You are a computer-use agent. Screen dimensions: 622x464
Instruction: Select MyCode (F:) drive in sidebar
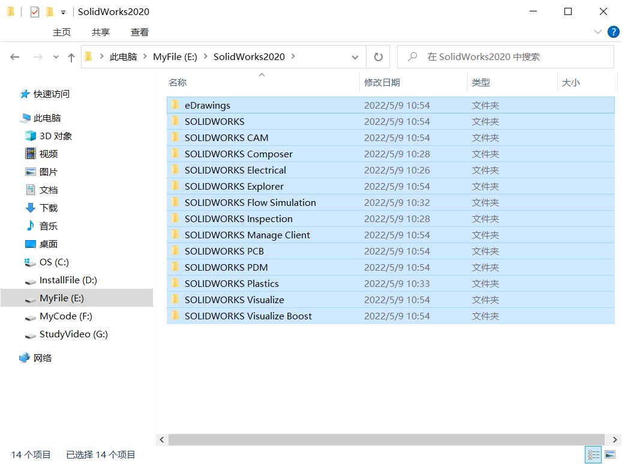pos(66,316)
